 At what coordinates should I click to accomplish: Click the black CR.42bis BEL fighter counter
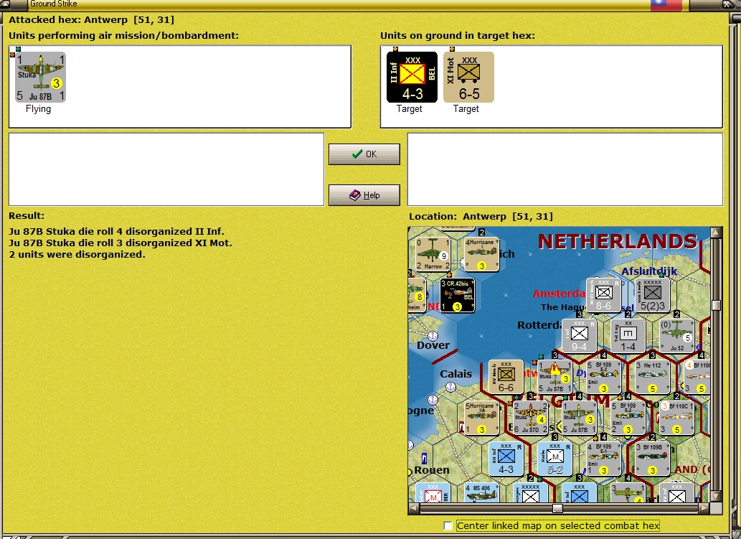click(x=457, y=295)
